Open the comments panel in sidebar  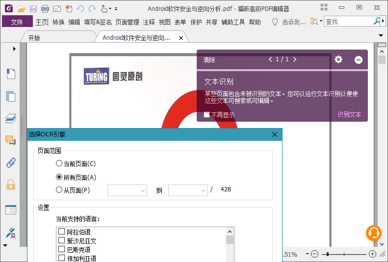(x=11, y=140)
